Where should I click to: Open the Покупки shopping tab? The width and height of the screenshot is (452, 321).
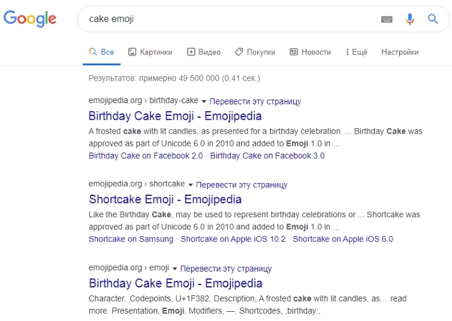[255, 52]
